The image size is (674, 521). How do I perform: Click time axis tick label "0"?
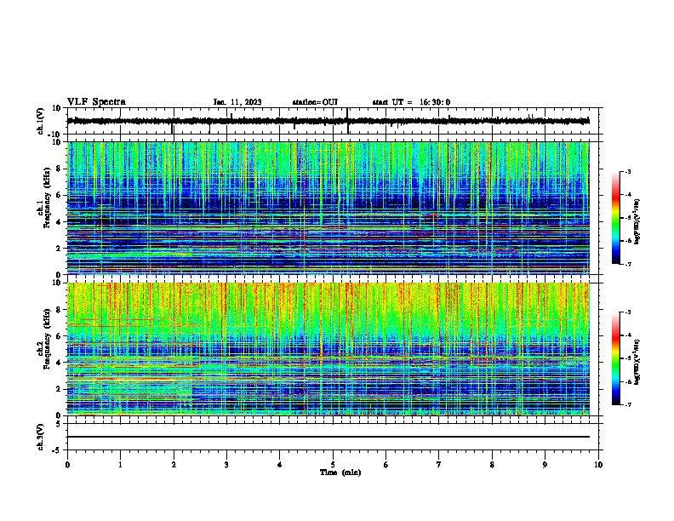pos(67,465)
